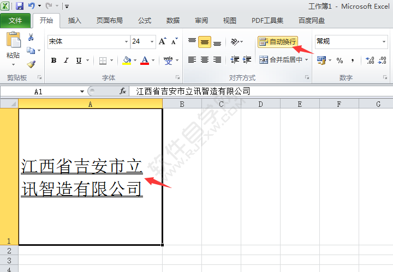Image resolution: width=393 pixels, height=272 pixels.
Task: Open 字体 group dialog launcher
Action: (178, 77)
